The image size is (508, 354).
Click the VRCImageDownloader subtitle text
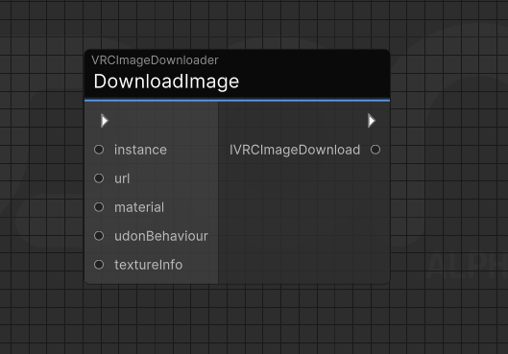(155, 60)
